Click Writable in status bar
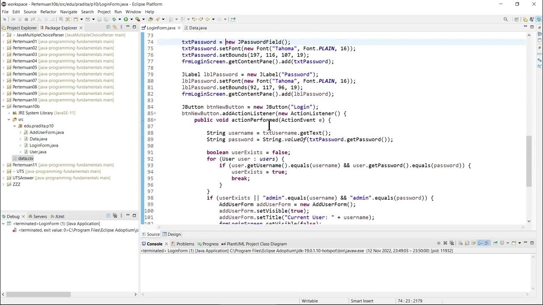Viewport: 543px width, 305px height. (310, 301)
